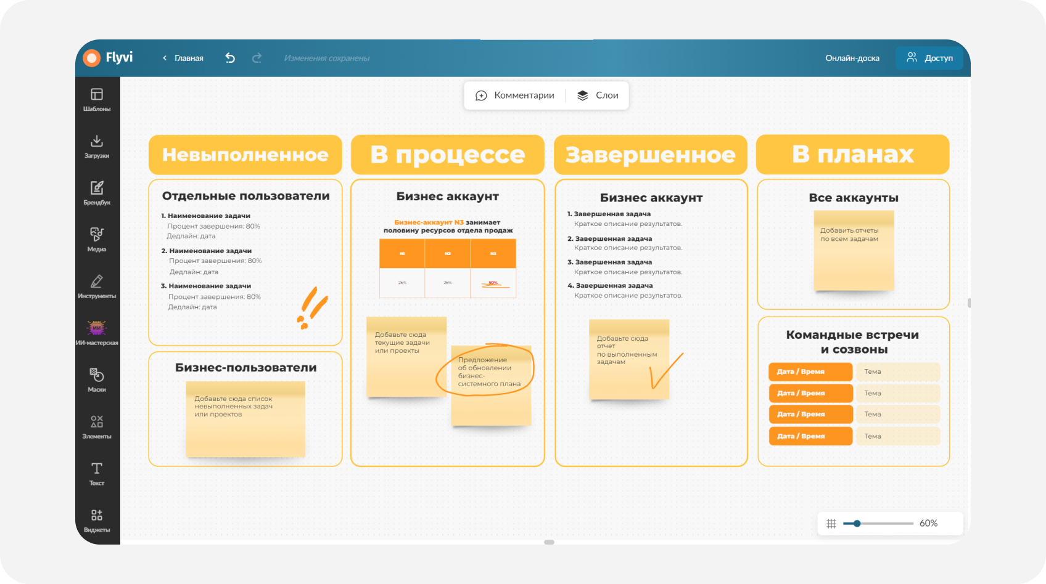The image size is (1046, 584).
Task: Open the Слои layers panel
Action: (598, 95)
